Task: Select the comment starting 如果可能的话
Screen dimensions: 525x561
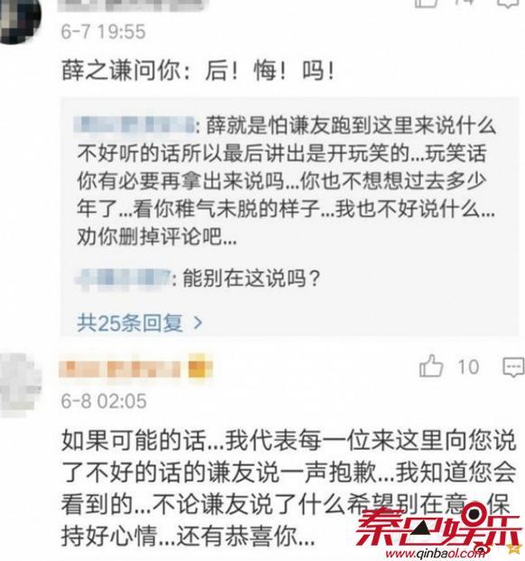Action: pos(289,488)
